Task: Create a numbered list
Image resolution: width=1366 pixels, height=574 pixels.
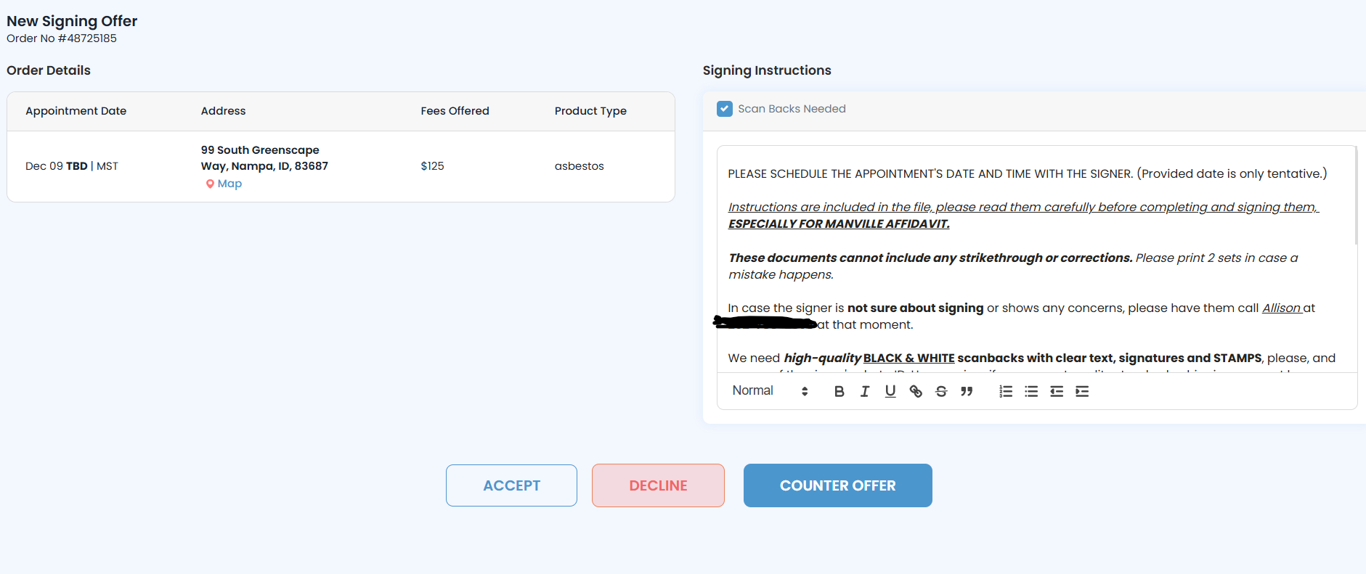Action: click(1006, 391)
